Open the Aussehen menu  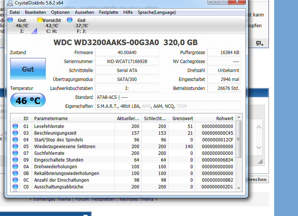84,12
